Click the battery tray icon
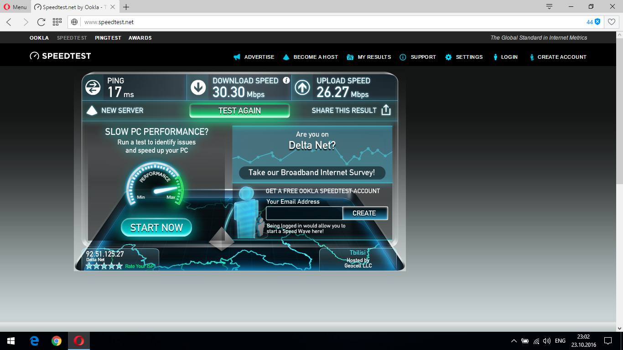623x350 pixels. click(x=525, y=341)
